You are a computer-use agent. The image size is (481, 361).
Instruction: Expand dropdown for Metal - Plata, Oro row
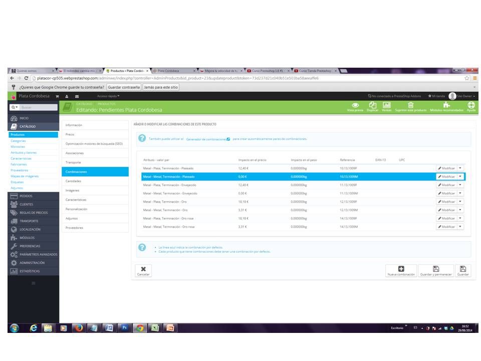pyautogui.click(x=460, y=202)
